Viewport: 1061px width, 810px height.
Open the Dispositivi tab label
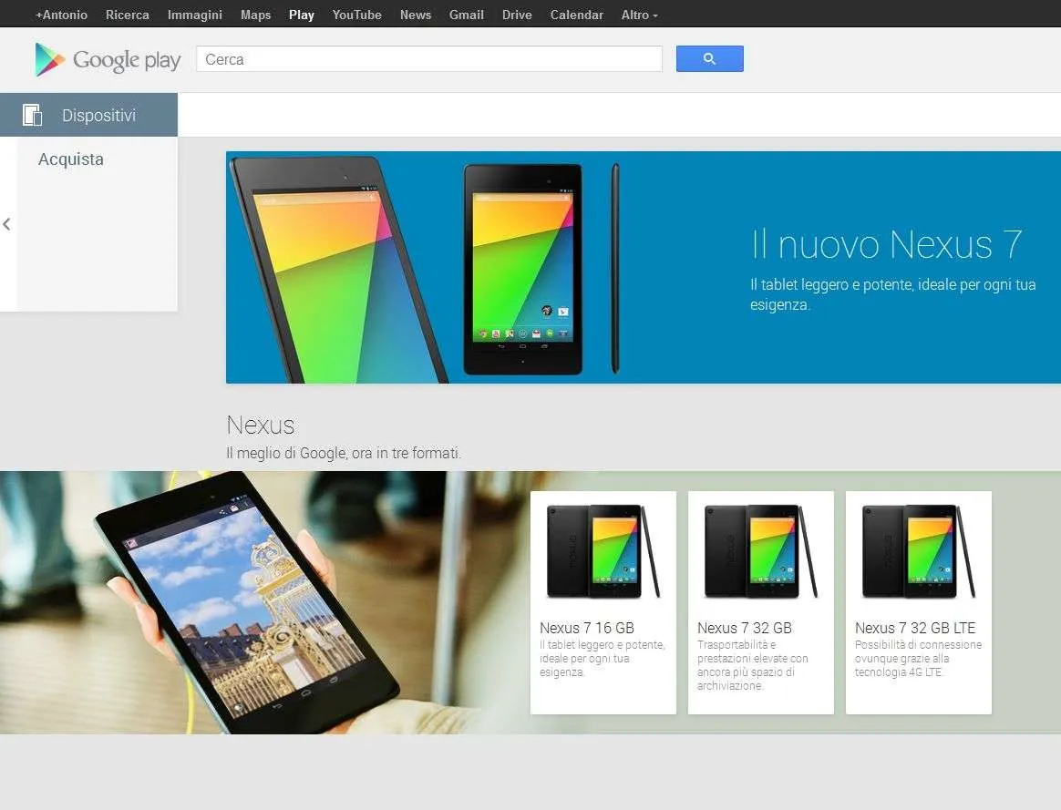(98, 116)
